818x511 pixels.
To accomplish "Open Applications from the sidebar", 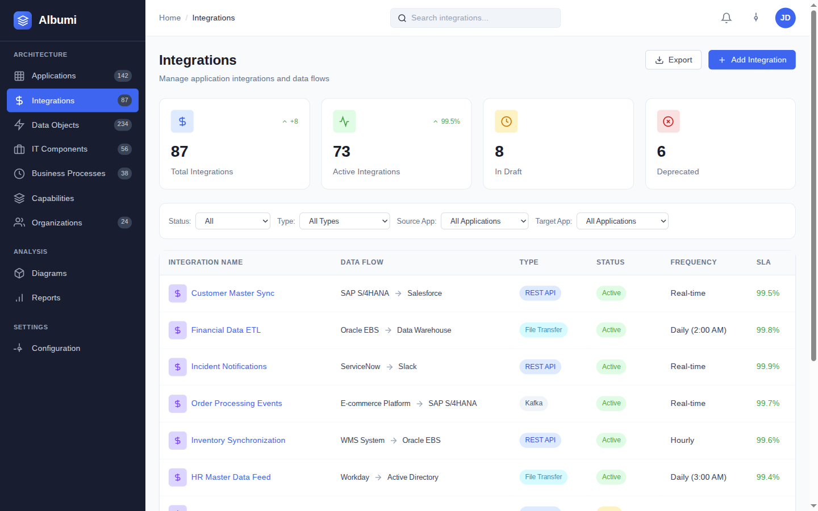I will pos(53,76).
